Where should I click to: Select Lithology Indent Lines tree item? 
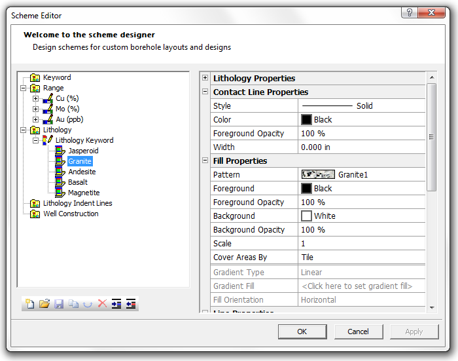(77, 203)
